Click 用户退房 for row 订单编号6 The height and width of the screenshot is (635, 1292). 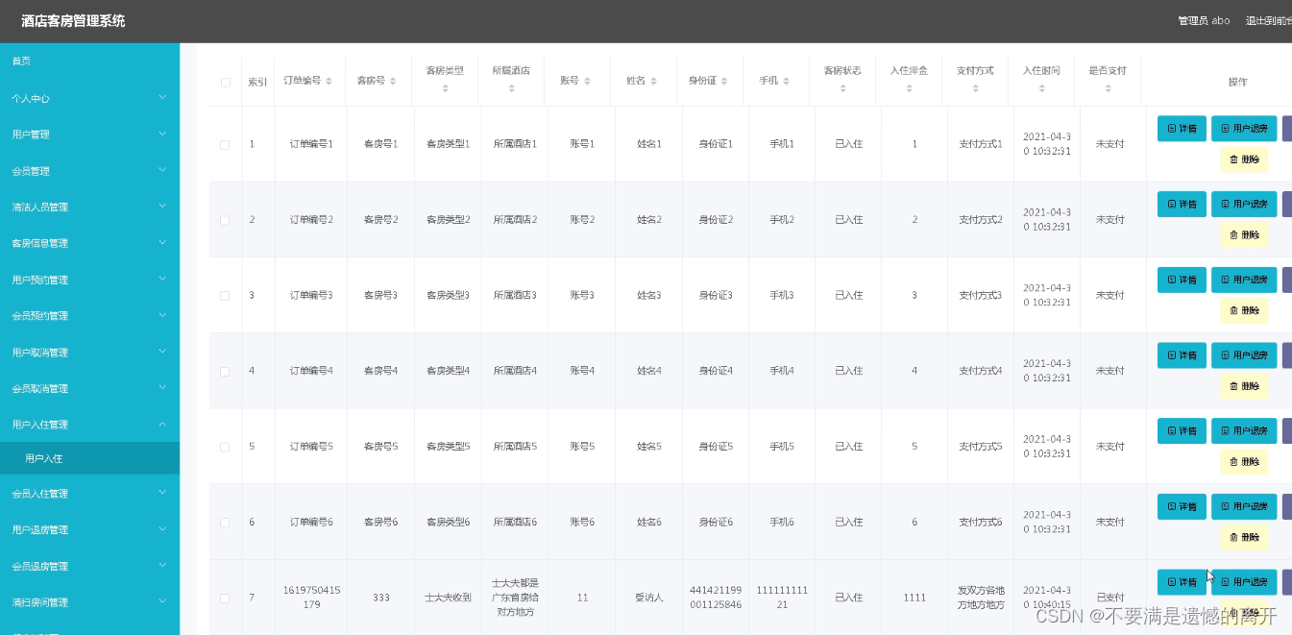click(x=1244, y=506)
